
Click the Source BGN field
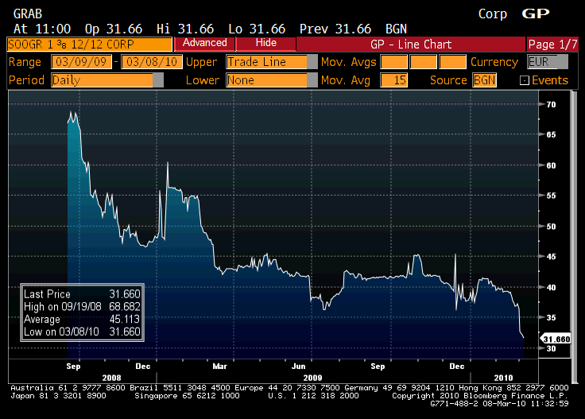coord(483,80)
